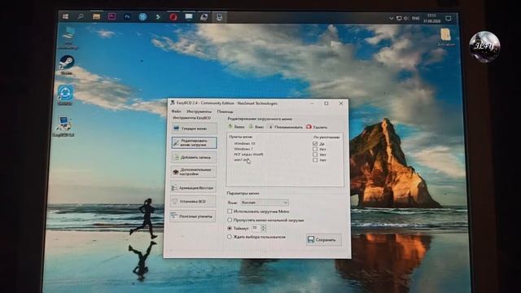Open the notification center icon
Viewport: 521px width, 293px height.
pos(448,18)
